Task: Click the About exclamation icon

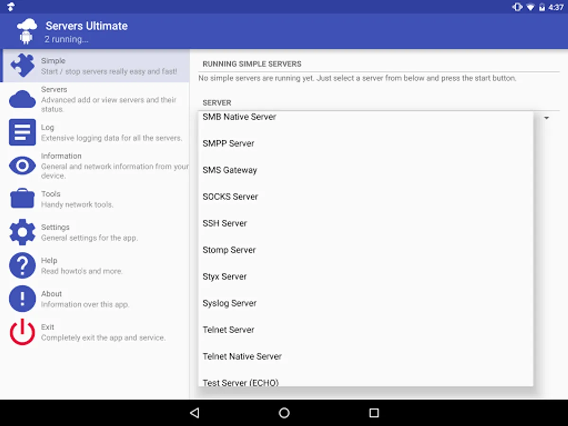Action: click(22, 298)
